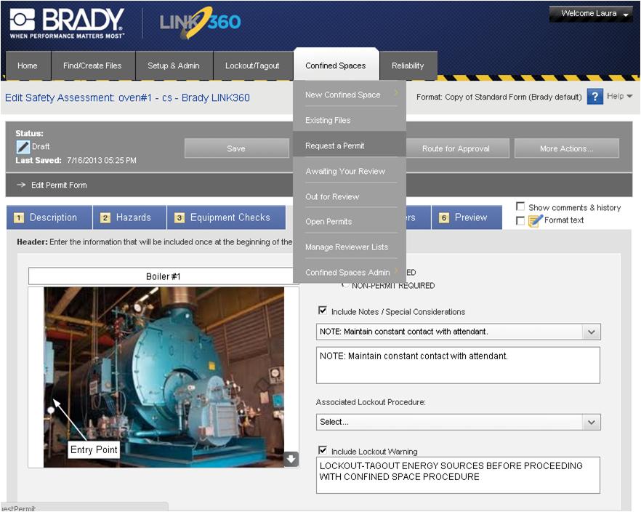This screenshot has height=512, width=641.
Task: Click the Edit Permit Form link
Action: point(59,185)
